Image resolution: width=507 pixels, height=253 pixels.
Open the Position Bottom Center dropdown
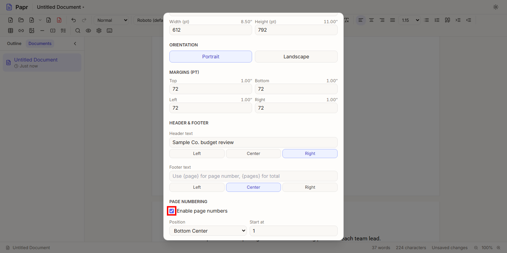(208, 231)
